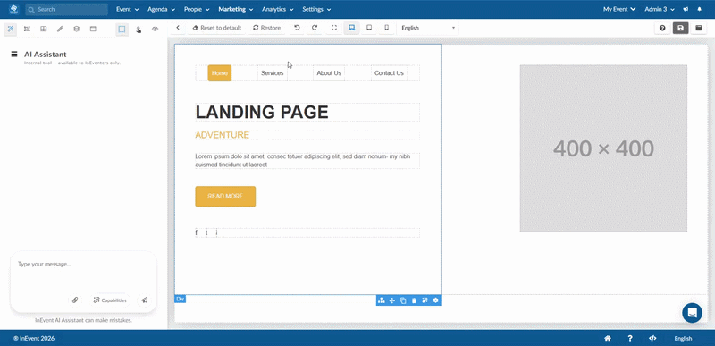
Task: Open the component selection panel icon
Action: pyautogui.click(x=27, y=29)
